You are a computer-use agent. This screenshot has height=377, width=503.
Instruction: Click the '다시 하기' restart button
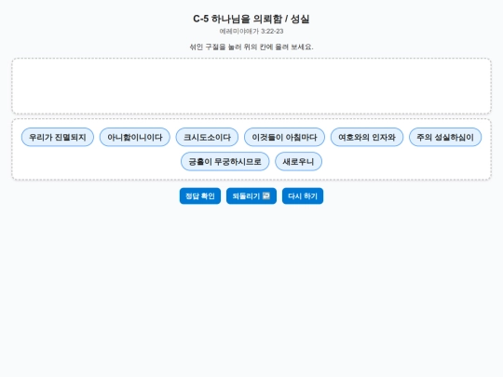(303, 195)
